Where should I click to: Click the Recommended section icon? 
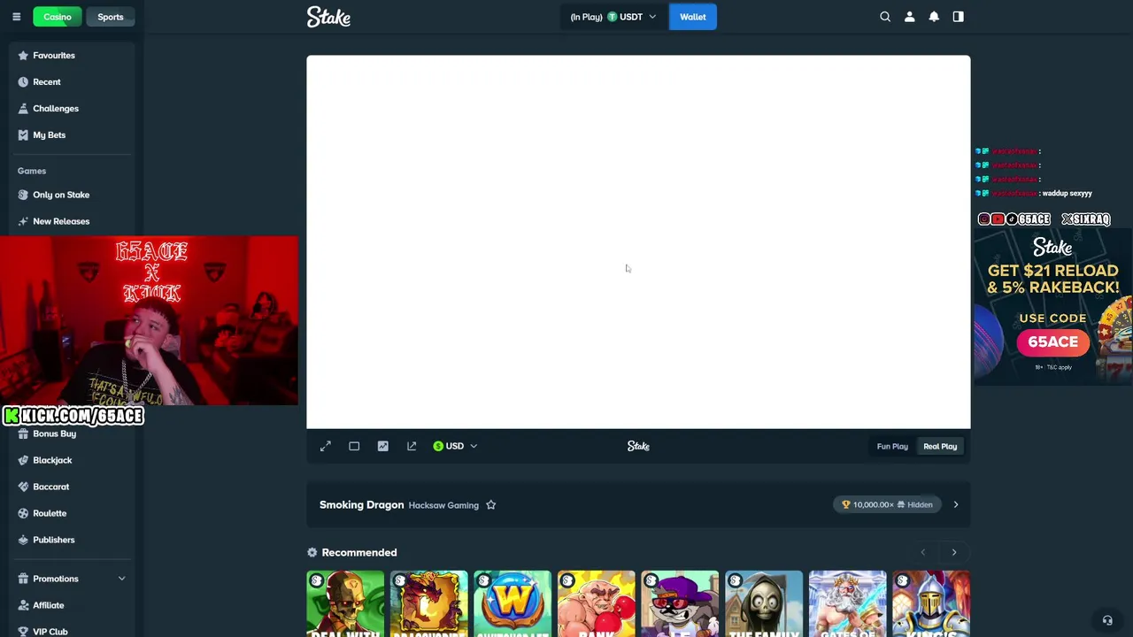click(312, 552)
